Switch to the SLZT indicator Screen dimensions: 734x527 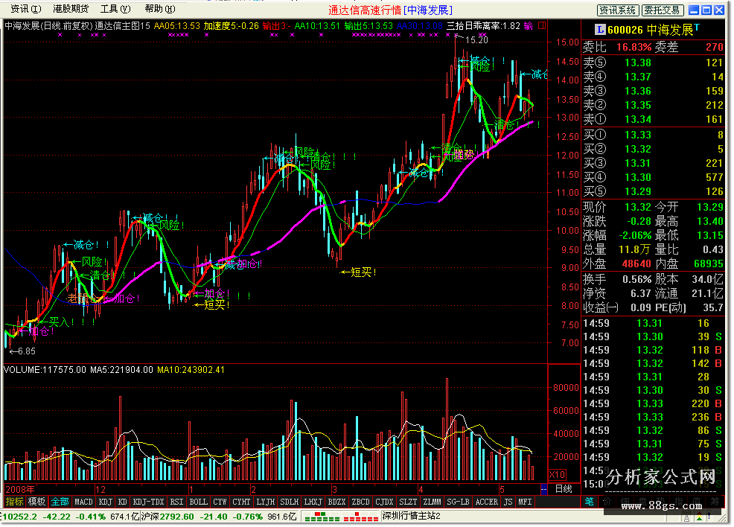(x=408, y=502)
